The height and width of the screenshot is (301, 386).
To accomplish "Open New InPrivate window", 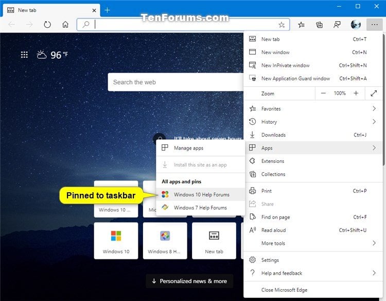I will 312,65.
